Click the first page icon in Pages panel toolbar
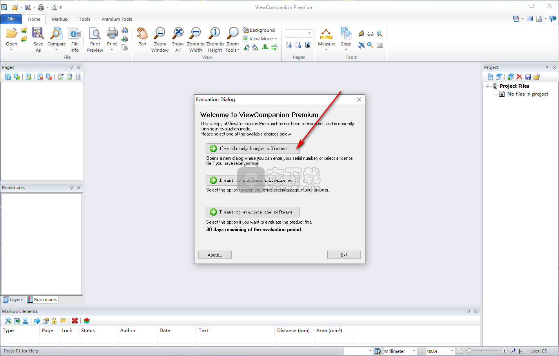559x356 pixels. (x=8, y=77)
